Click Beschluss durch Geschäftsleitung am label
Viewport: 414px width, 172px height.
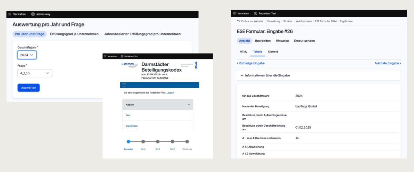click(264, 127)
